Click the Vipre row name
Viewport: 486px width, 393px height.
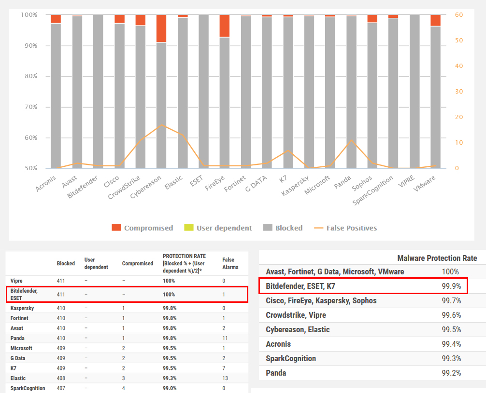click(16, 281)
